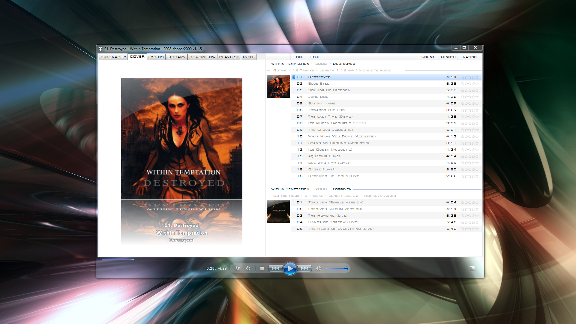Select track Blue Eyes

click(x=386, y=84)
